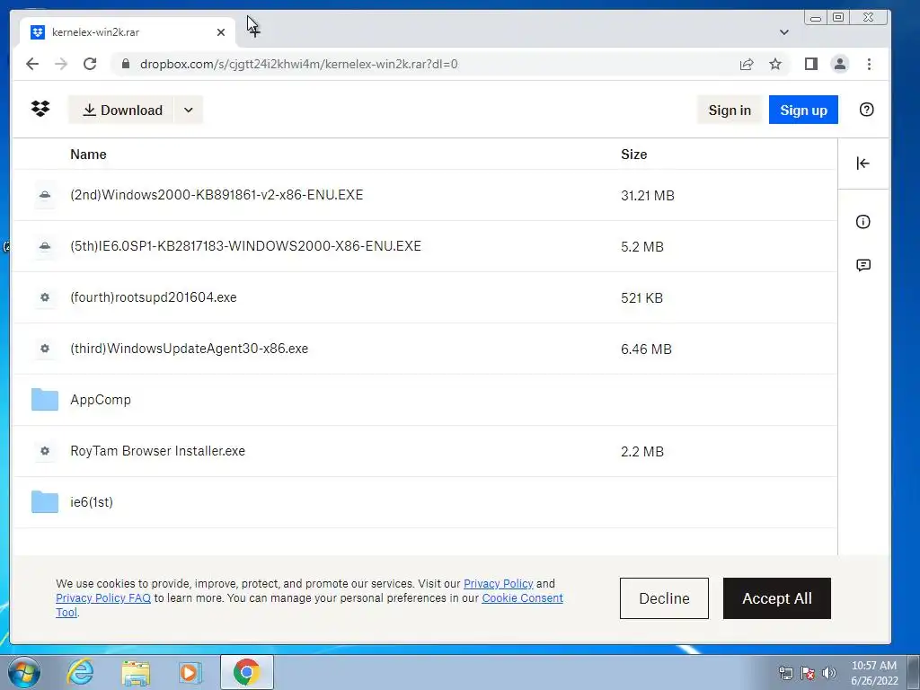This screenshot has width=920, height=690.
Task: Open the AppComp folder name
Action: [101, 400]
